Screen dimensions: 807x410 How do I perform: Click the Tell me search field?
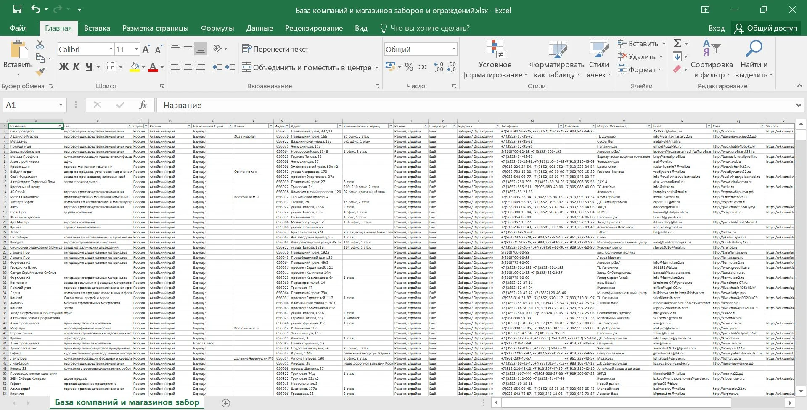pyautogui.click(x=425, y=28)
